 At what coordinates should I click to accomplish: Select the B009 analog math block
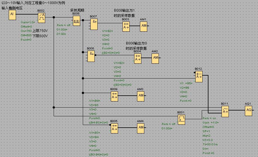(114, 97)
